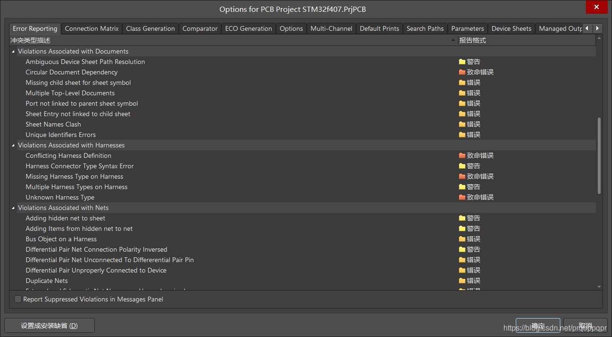The image size is (612, 337).
Task: Enable Report Suppressed Violations in Messages Panel
Action: click(x=18, y=299)
